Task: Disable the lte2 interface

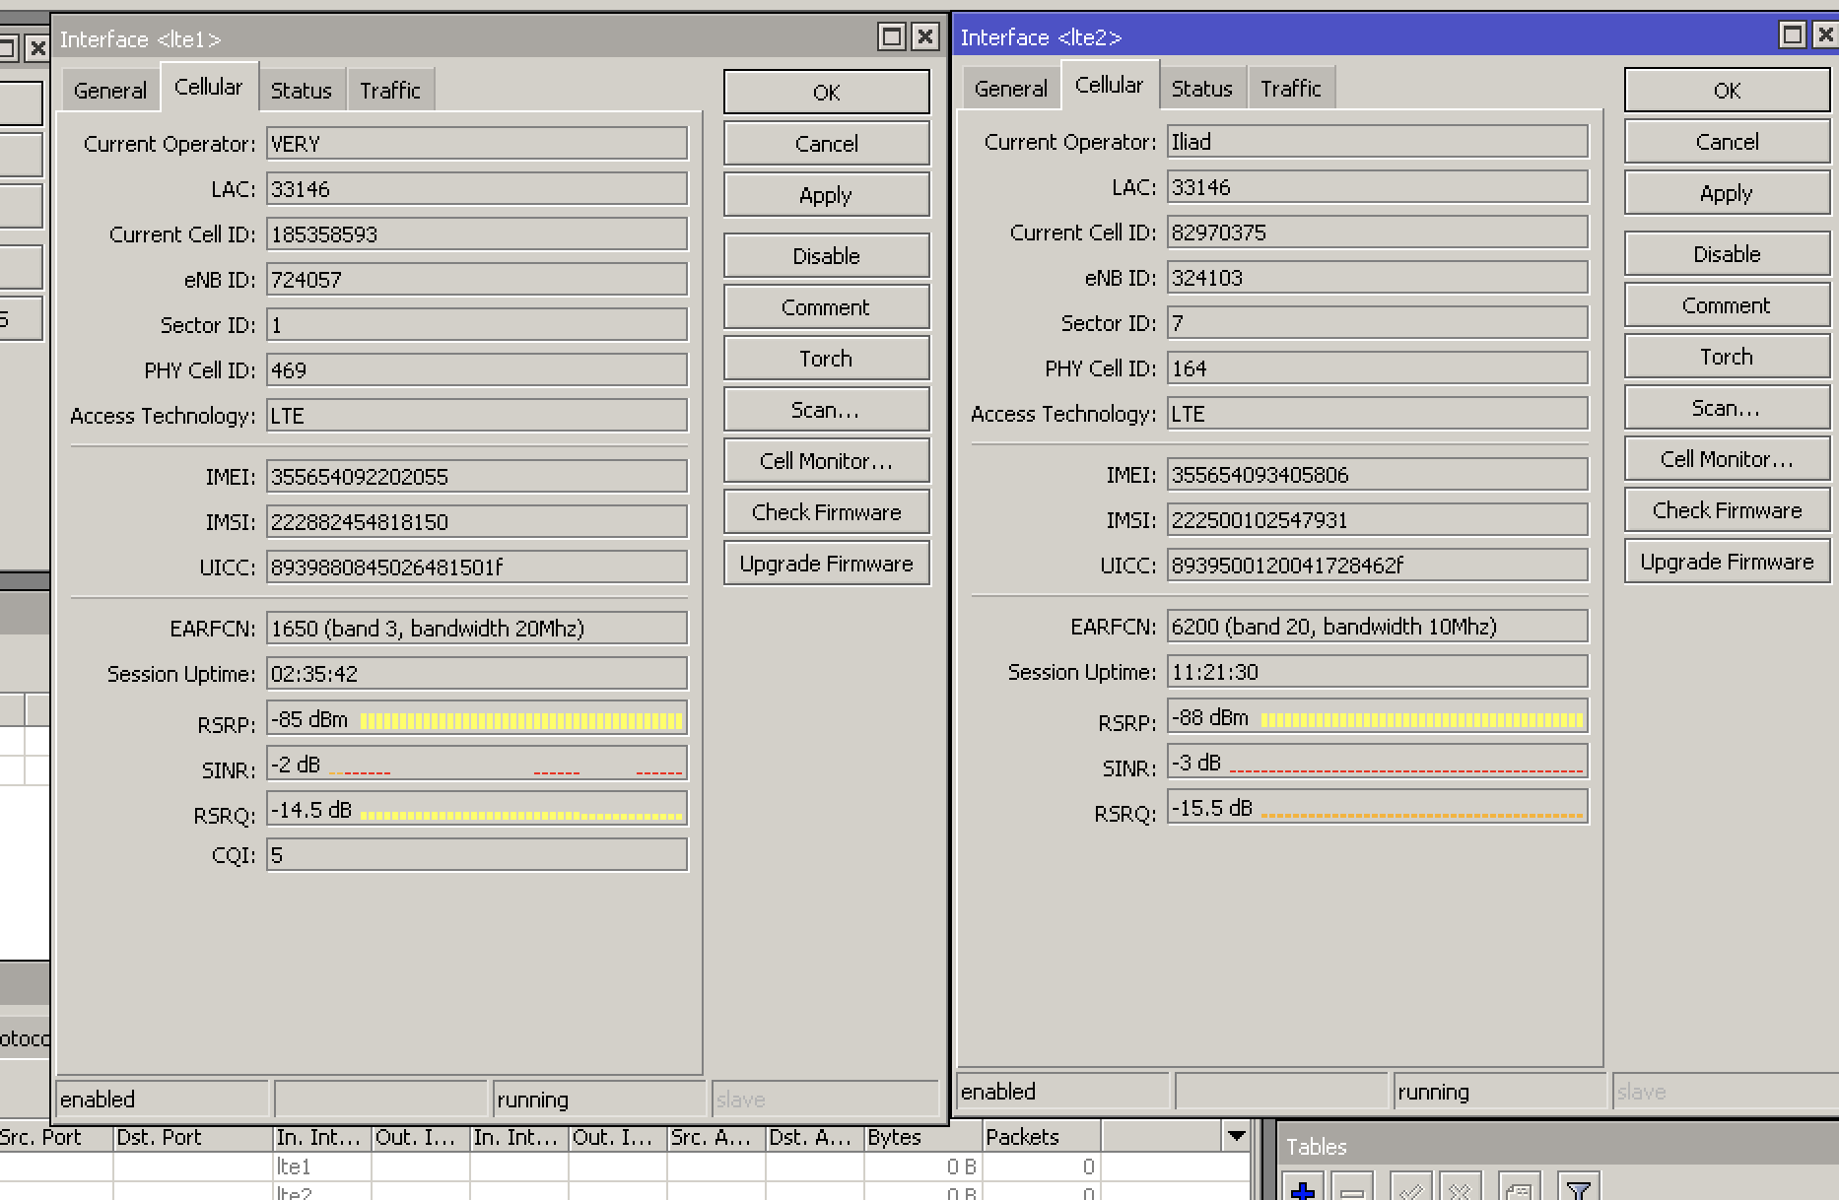Action: pos(1726,253)
